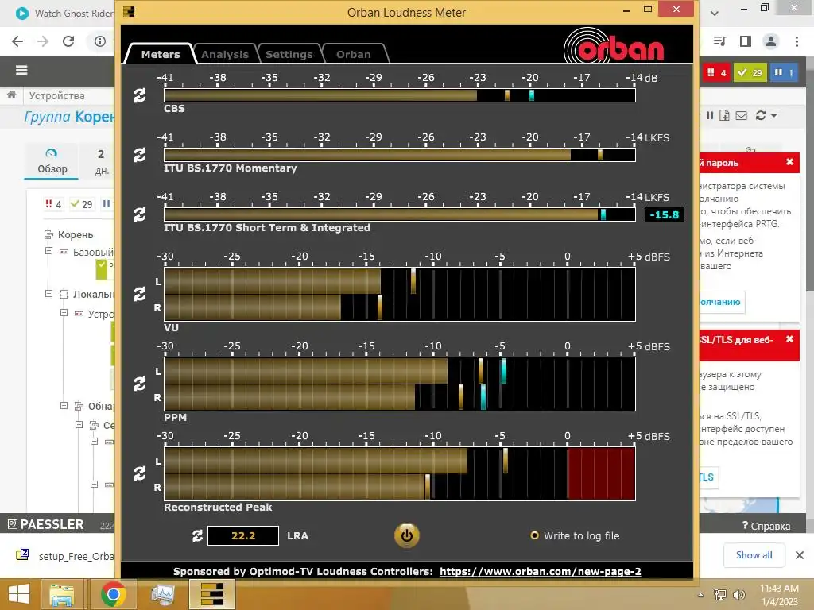
Task: Click the LRA value field showing 22.2
Action: click(x=243, y=536)
